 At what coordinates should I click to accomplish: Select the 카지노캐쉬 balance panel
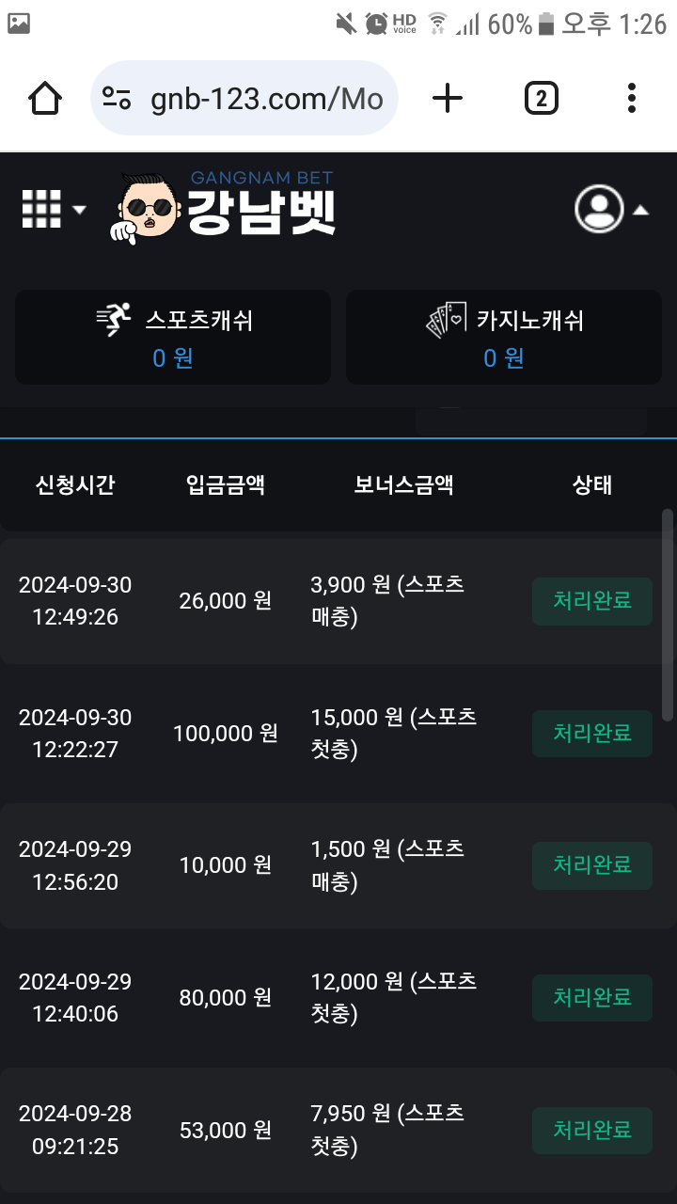[x=504, y=338]
